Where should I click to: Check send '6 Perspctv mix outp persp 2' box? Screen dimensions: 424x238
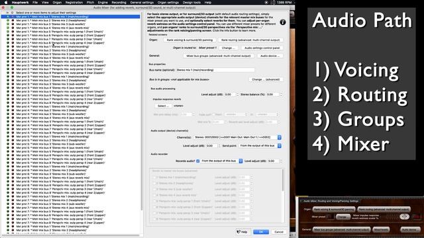coord(155,207)
